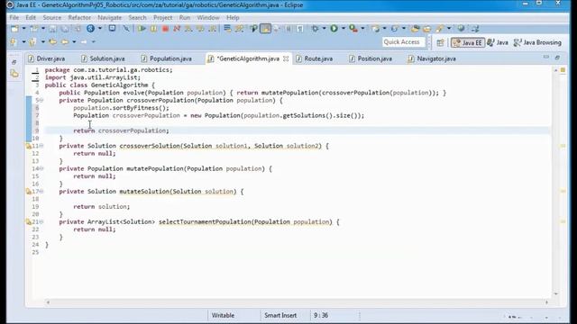This screenshot has height=324, width=577.
Task: Open the Refactor menu
Action: (x=79, y=18)
